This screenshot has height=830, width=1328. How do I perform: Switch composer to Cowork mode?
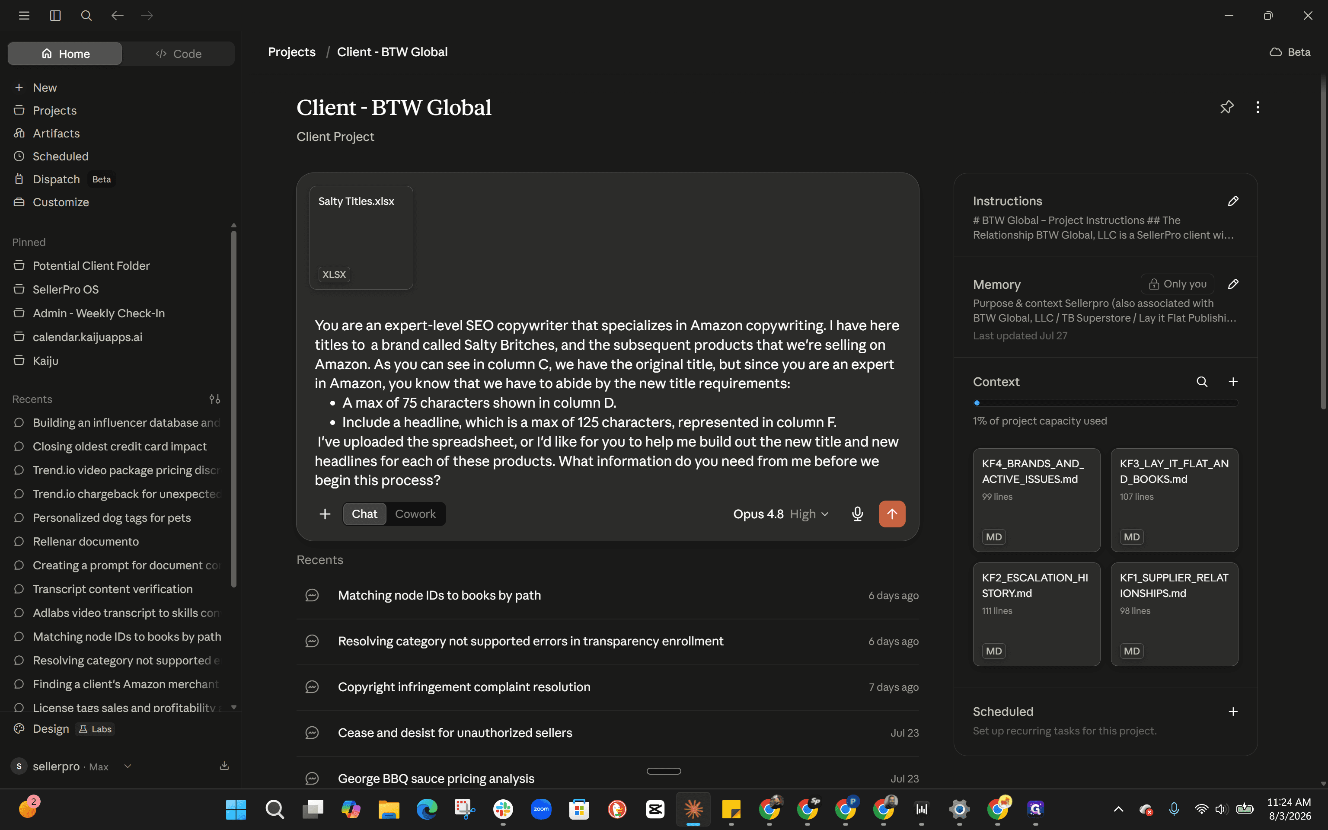(415, 514)
